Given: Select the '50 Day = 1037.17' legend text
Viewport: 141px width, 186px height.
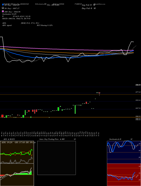Looking at the screenshot, I should [x=12, y=8].
